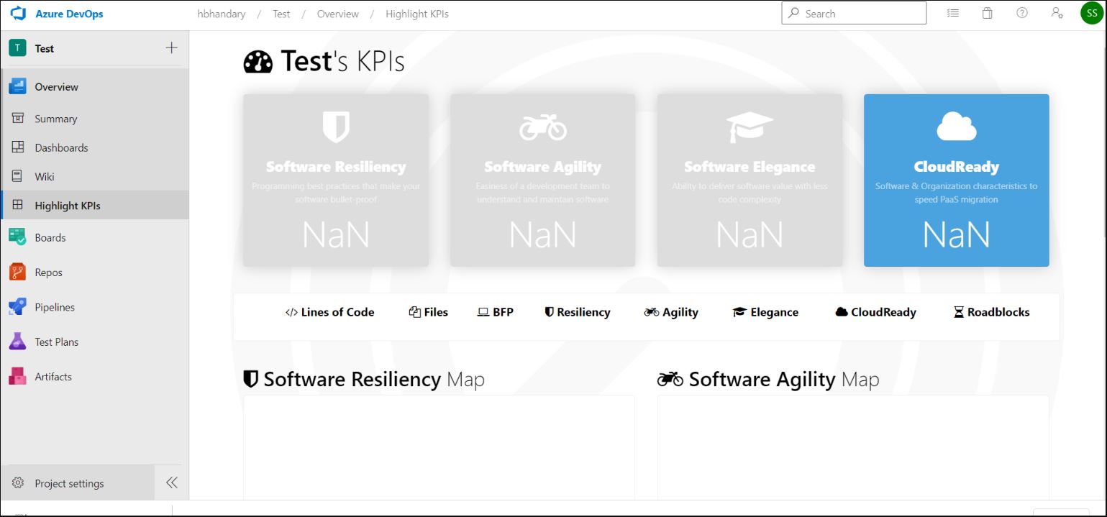Open Artifacts via its package icon

(x=17, y=376)
